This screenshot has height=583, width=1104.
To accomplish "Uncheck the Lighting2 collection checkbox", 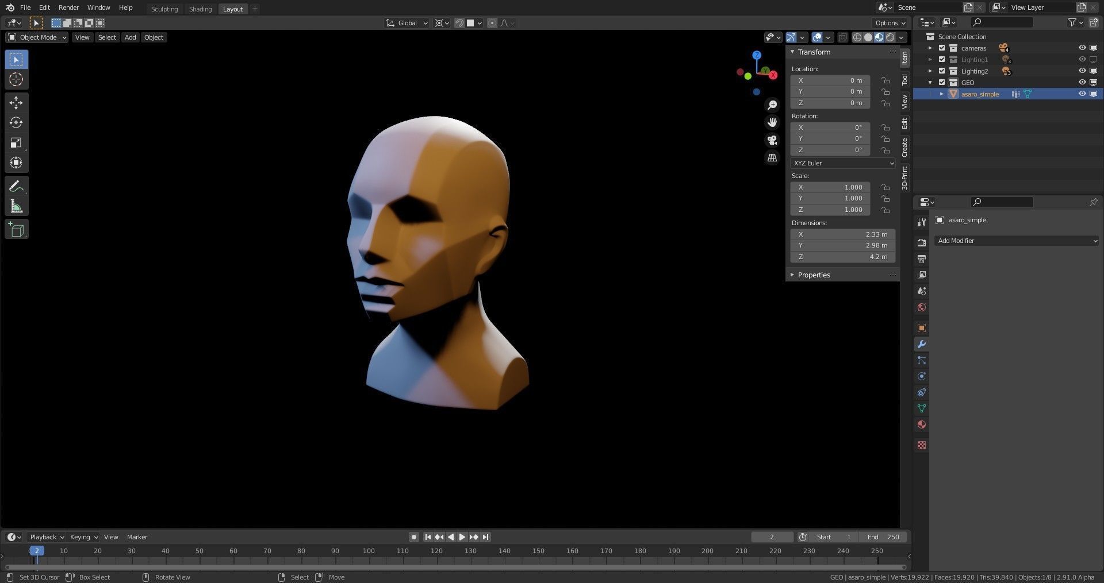I will pos(942,71).
